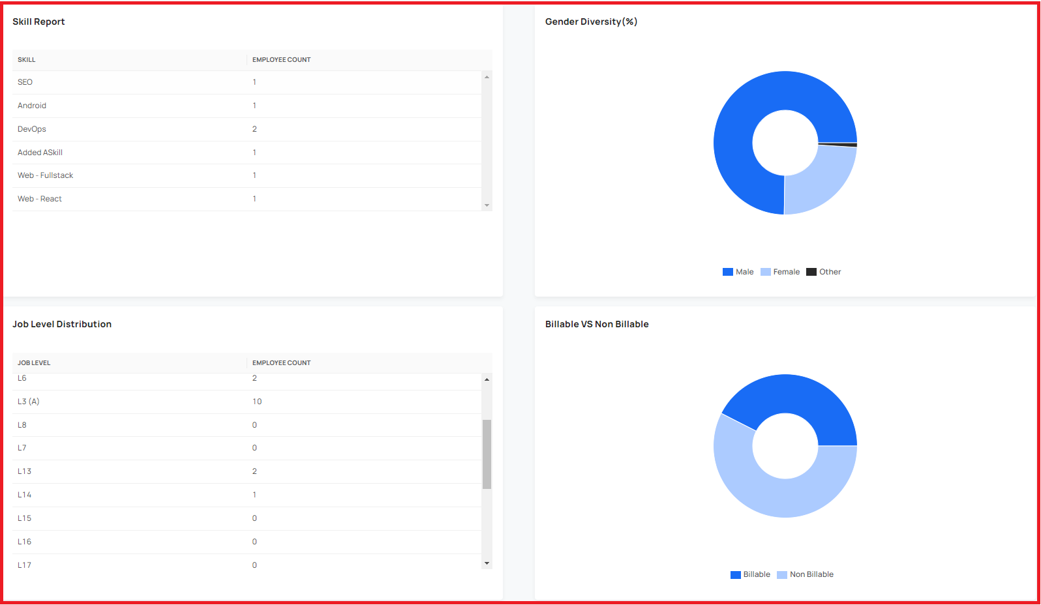Click the Skill Report scroll down arrow
This screenshot has height=605, width=1041.
pos(487,205)
